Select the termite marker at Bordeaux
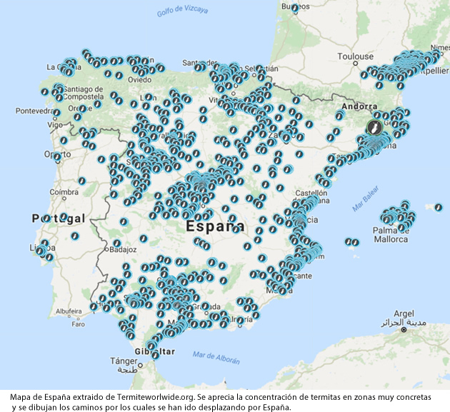 (x=295, y=8)
